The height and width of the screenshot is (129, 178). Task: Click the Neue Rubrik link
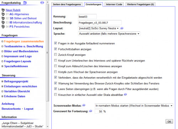(13, 10)
